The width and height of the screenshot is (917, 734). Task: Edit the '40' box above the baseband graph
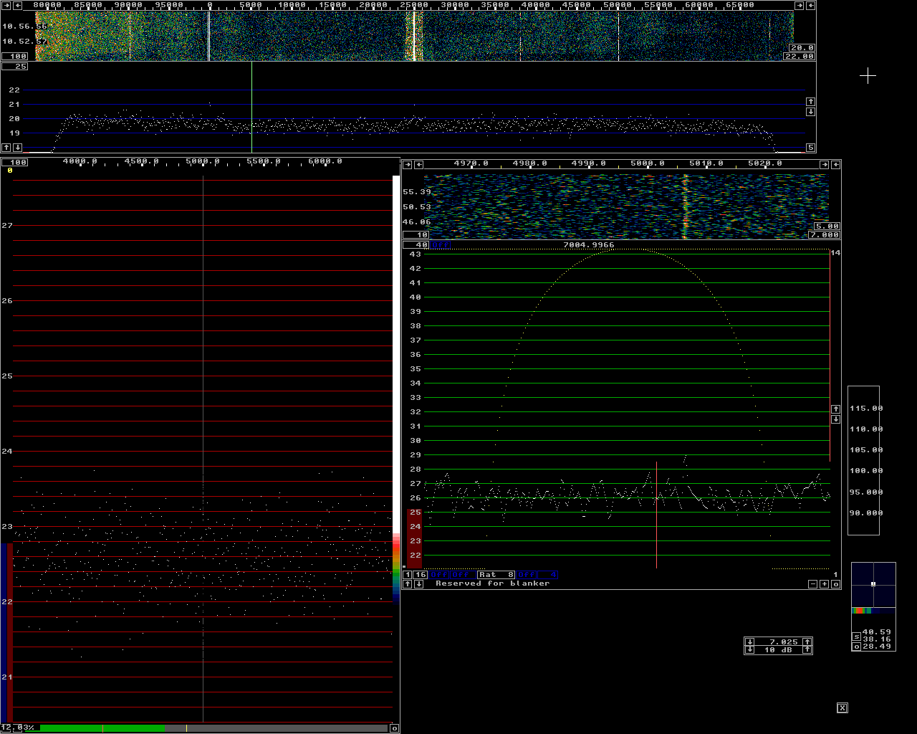pyautogui.click(x=416, y=244)
